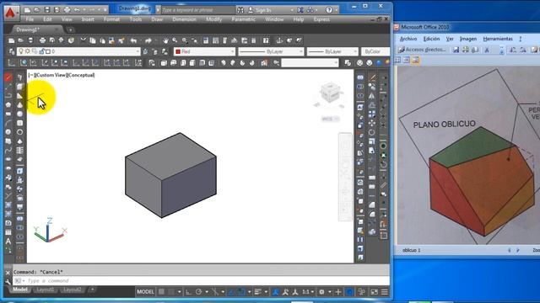Click the Open file folder icon
Screen dimensions: 540x303
(x=20, y=40)
